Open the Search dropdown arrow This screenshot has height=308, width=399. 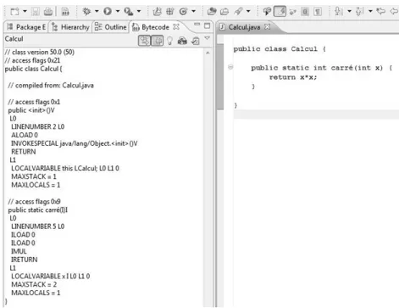coord(248,11)
